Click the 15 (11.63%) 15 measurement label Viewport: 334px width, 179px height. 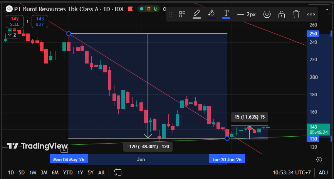coord(250,117)
